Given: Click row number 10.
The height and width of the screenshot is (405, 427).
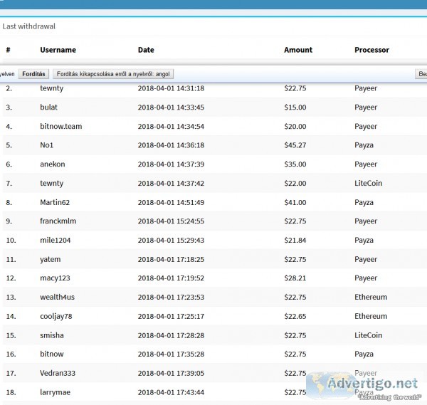Looking at the screenshot, I should (11, 240).
